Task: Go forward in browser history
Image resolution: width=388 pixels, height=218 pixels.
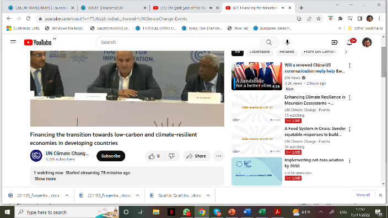Action: (x=19, y=19)
